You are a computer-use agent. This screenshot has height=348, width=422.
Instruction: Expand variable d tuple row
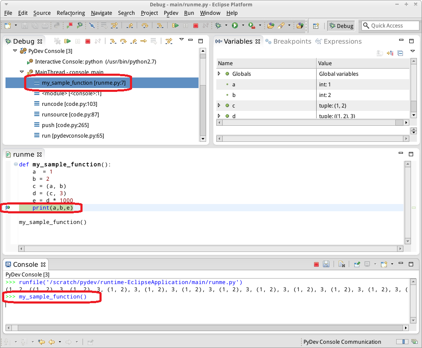click(219, 116)
